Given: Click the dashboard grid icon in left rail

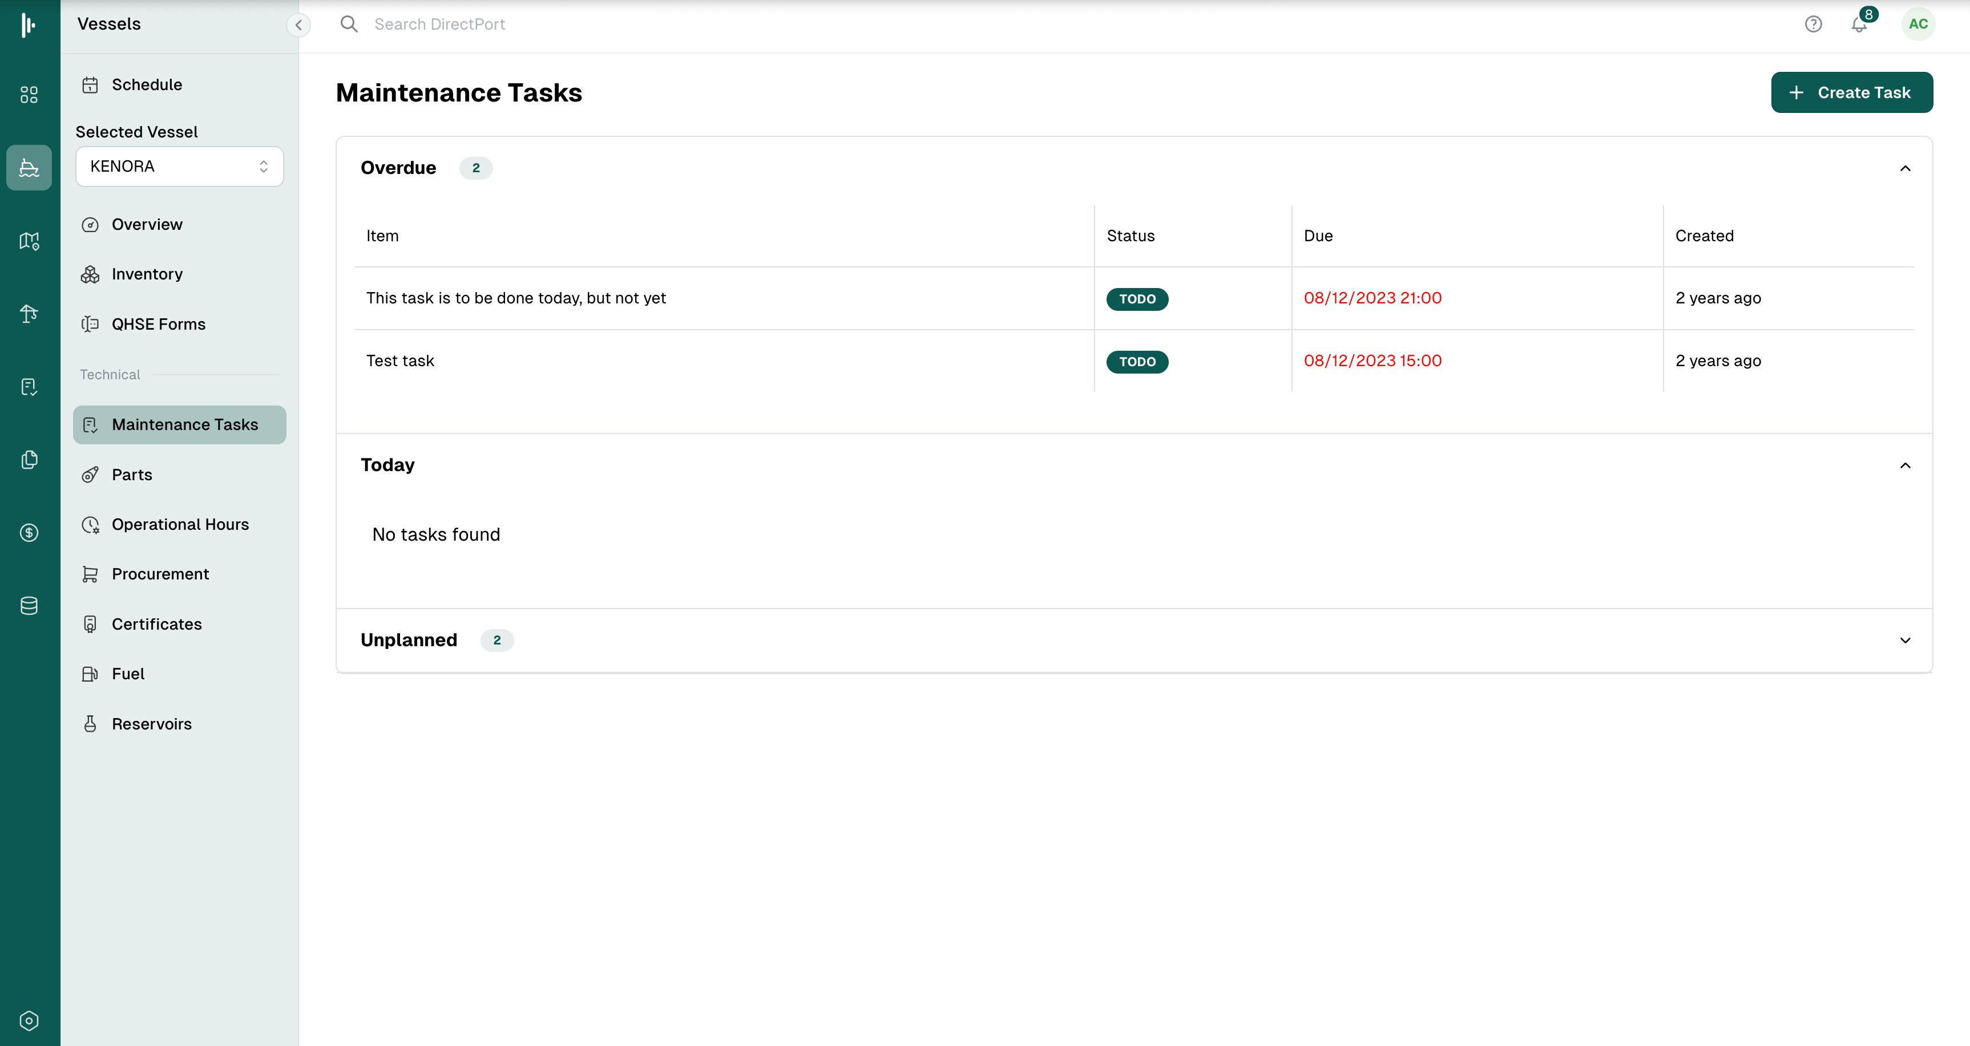Looking at the screenshot, I should click(29, 95).
